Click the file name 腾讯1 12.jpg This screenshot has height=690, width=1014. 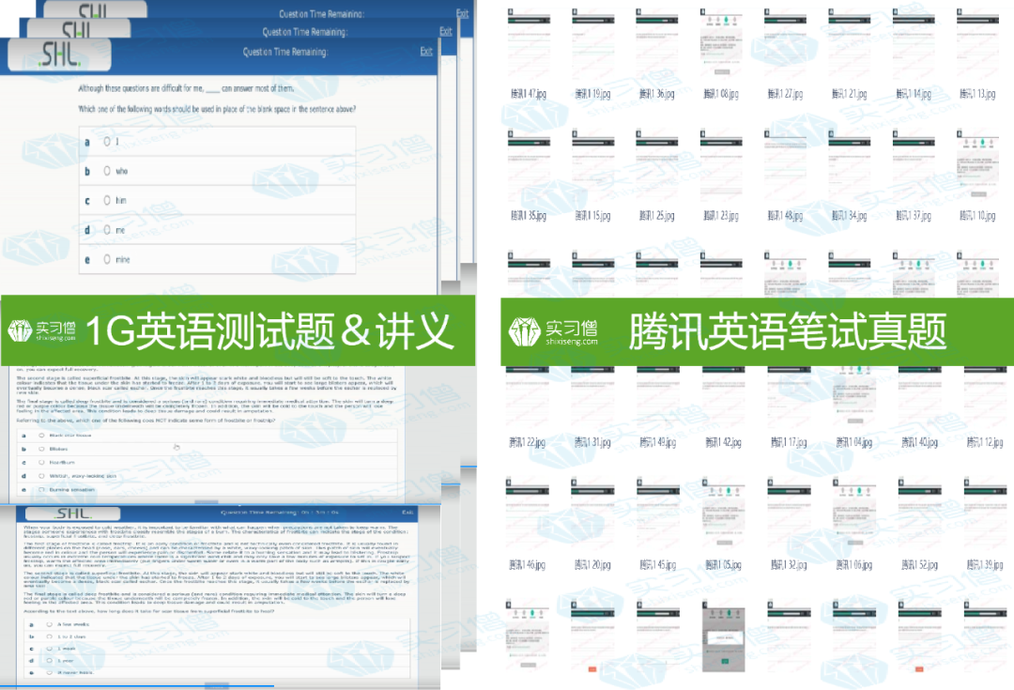pyautogui.click(x=985, y=442)
